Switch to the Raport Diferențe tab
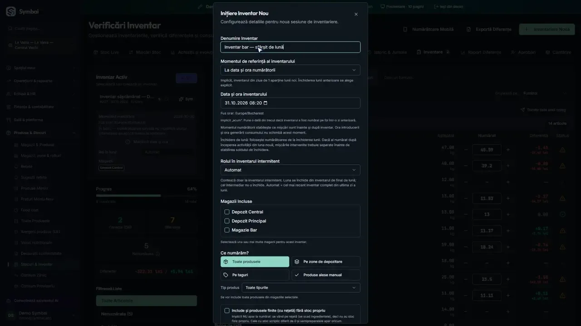 point(481,52)
